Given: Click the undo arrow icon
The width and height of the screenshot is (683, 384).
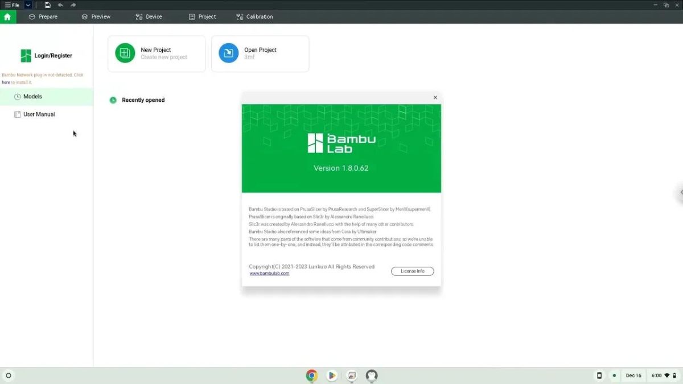Looking at the screenshot, I should pos(60,5).
